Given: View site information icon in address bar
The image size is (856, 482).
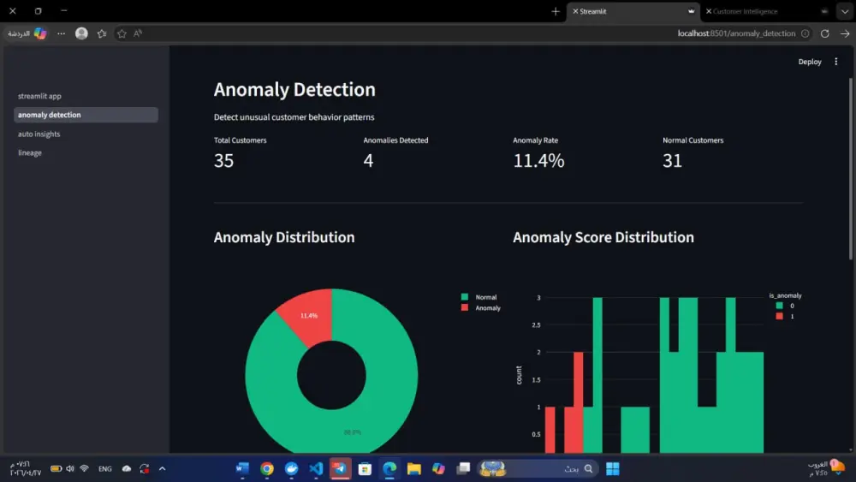Looking at the screenshot, I should tap(805, 33).
